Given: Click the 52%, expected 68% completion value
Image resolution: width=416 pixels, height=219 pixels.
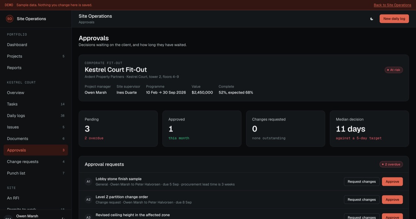Looking at the screenshot, I should [236, 92].
